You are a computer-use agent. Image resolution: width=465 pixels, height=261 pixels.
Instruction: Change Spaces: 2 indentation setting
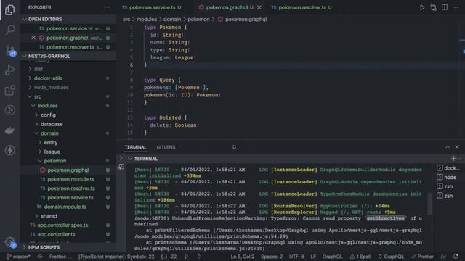(x=272, y=257)
